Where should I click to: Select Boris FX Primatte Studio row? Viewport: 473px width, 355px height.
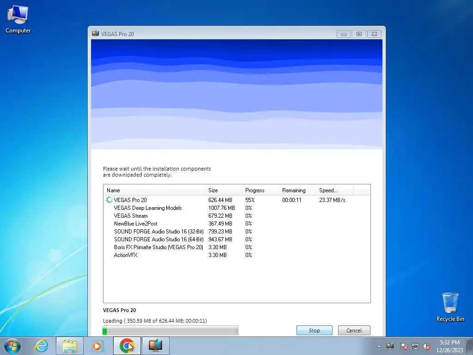pyautogui.click(x=236, y=247)
